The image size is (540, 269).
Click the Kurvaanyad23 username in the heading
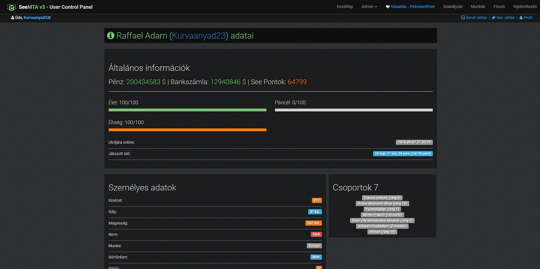199,36
